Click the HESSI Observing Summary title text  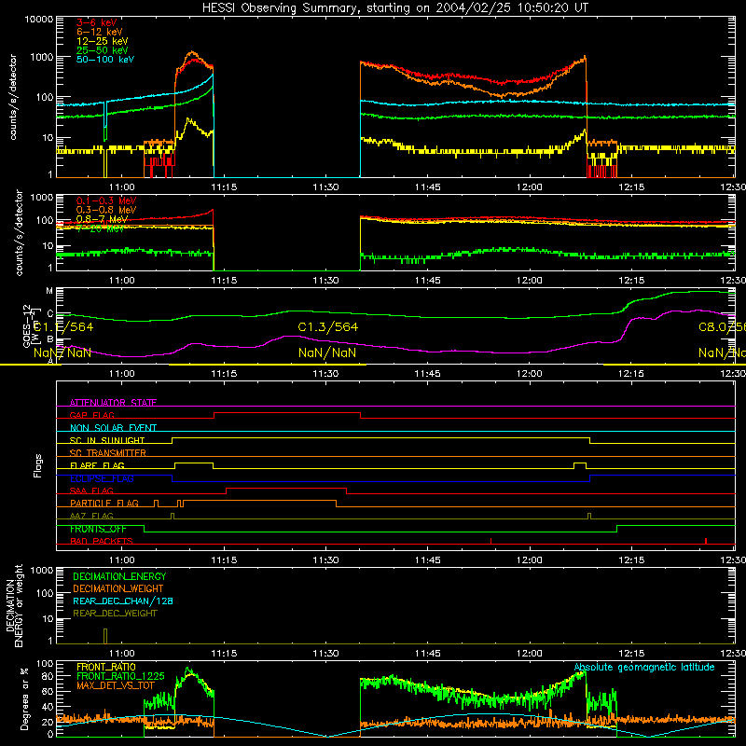coord(394,8)
